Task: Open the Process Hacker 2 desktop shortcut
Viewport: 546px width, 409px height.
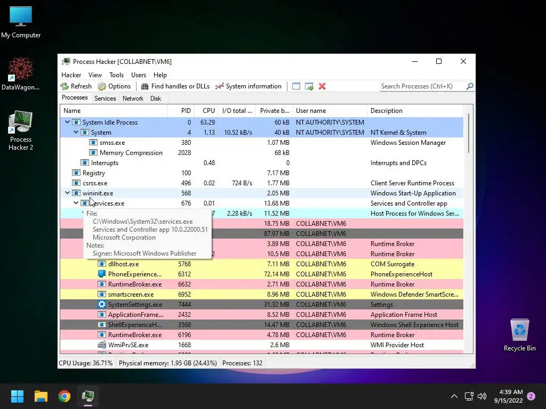Action: point(21,130)
